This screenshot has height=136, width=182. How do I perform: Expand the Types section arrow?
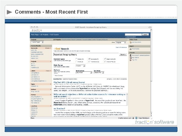coord(51,84)
